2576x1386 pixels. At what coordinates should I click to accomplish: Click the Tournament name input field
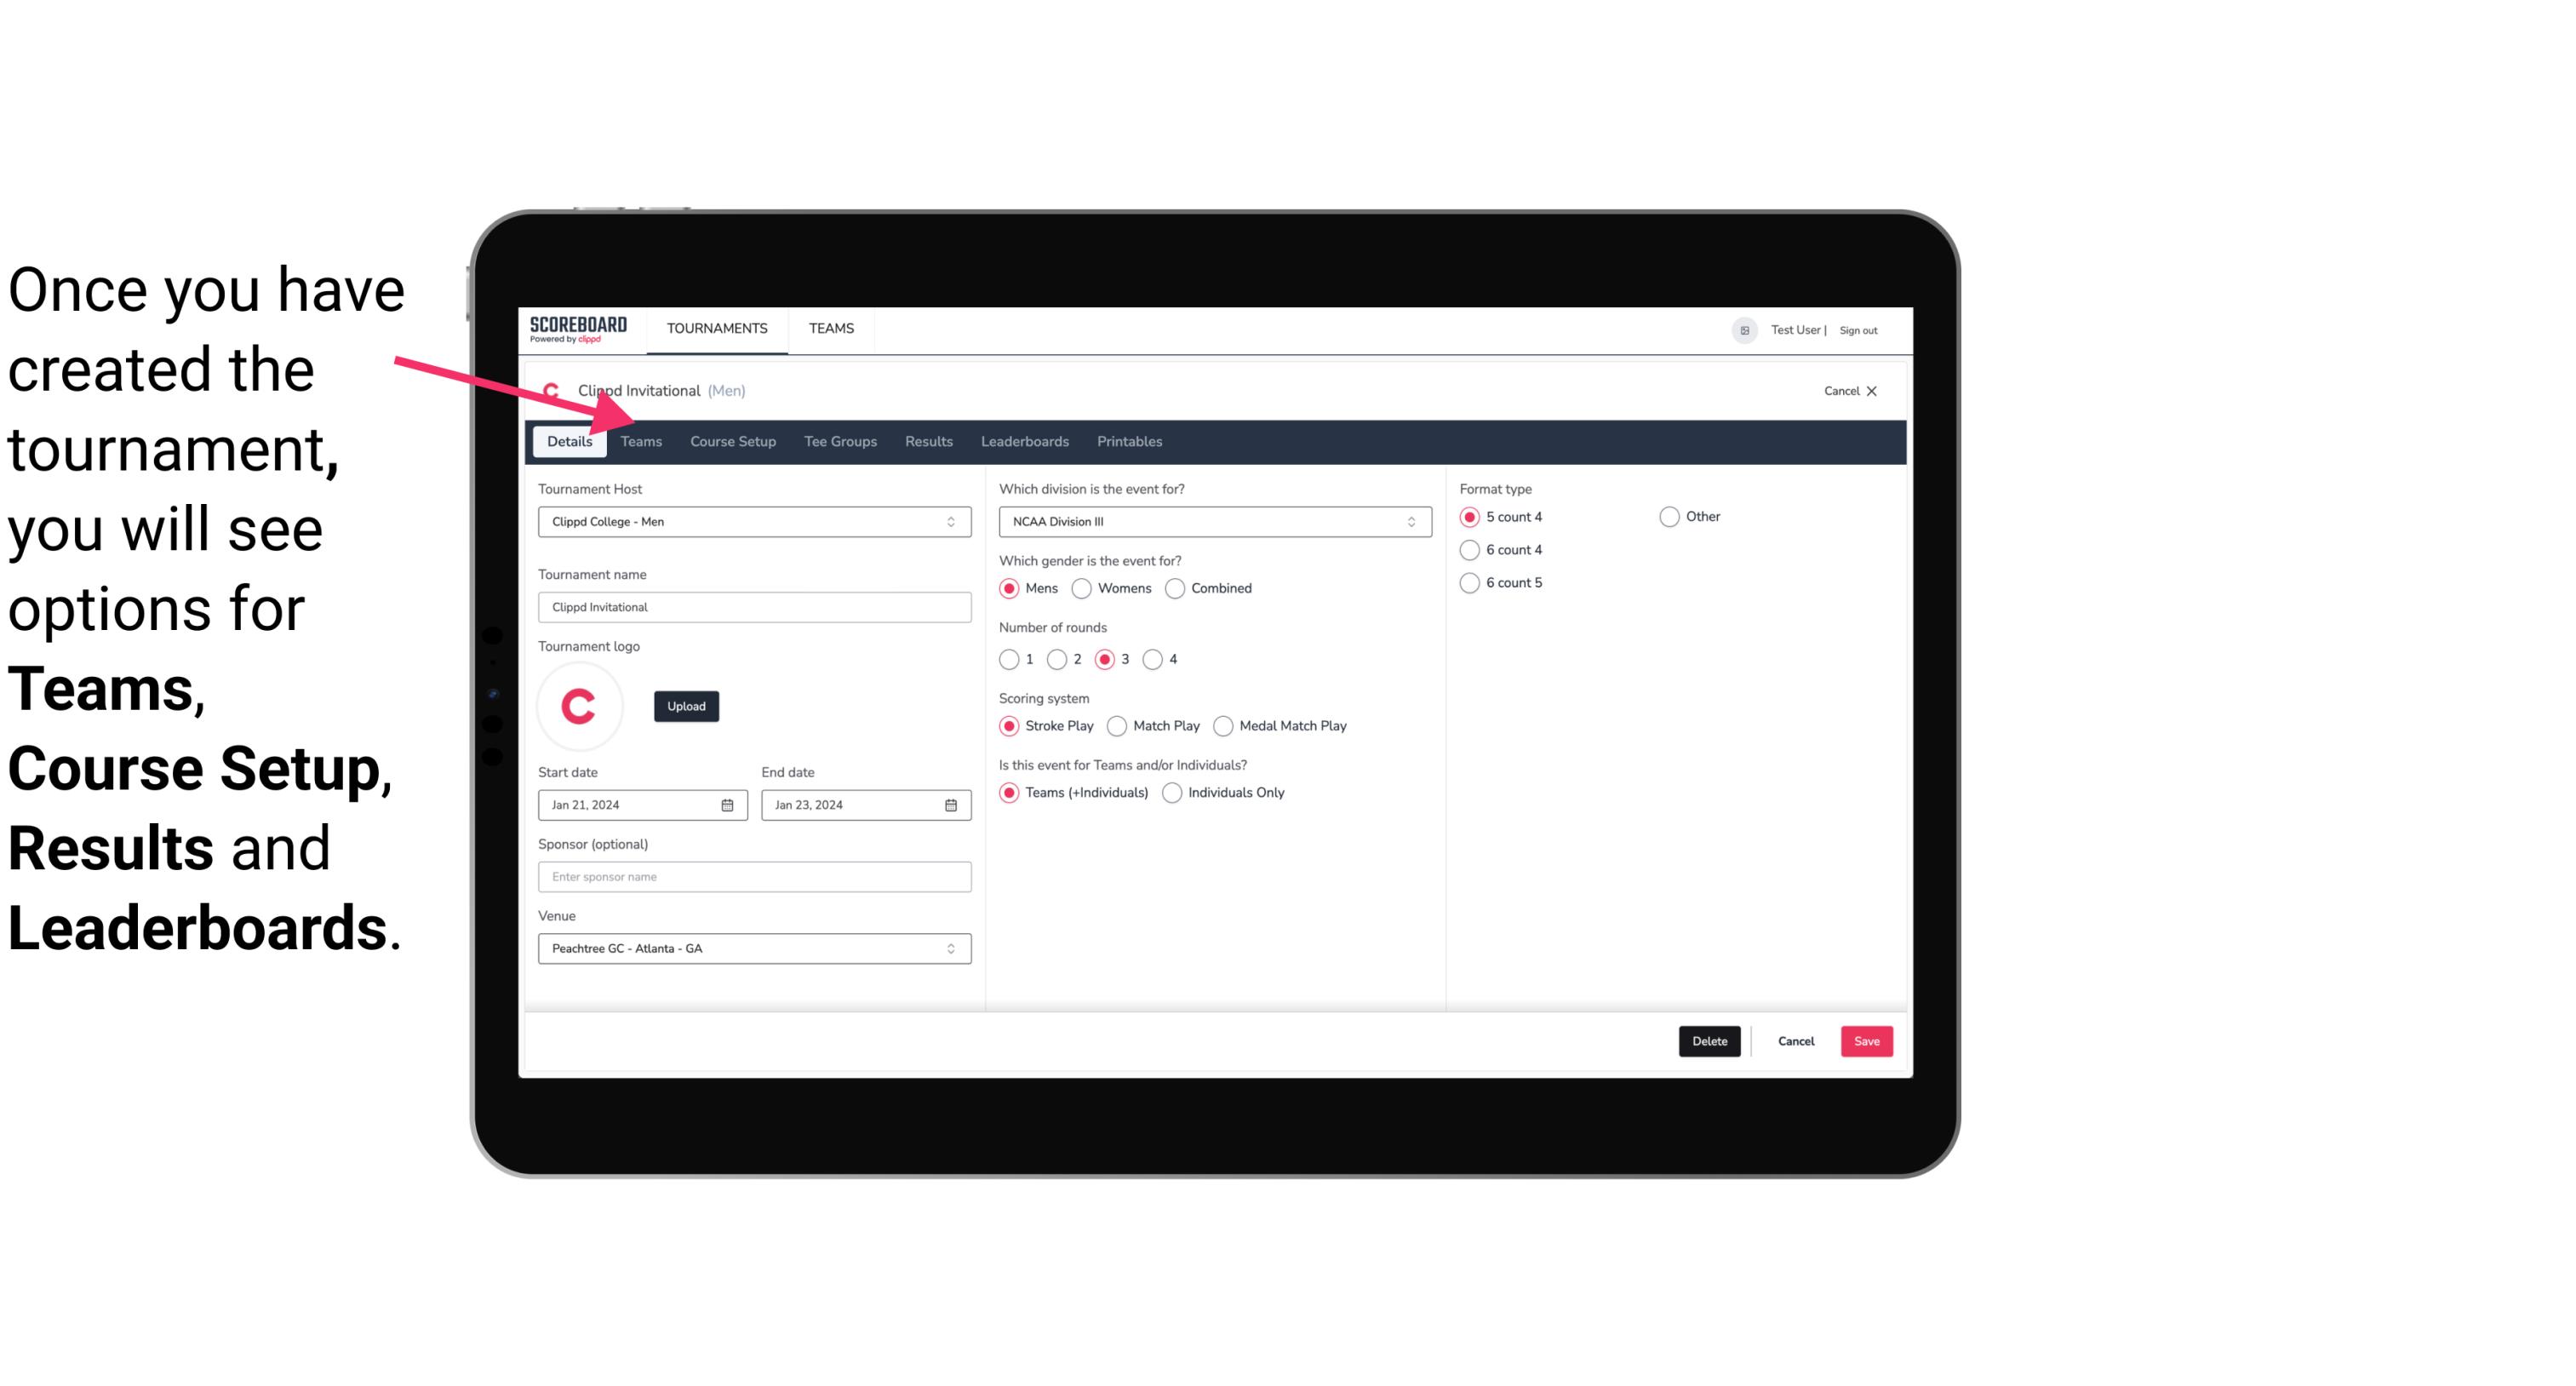754,606
